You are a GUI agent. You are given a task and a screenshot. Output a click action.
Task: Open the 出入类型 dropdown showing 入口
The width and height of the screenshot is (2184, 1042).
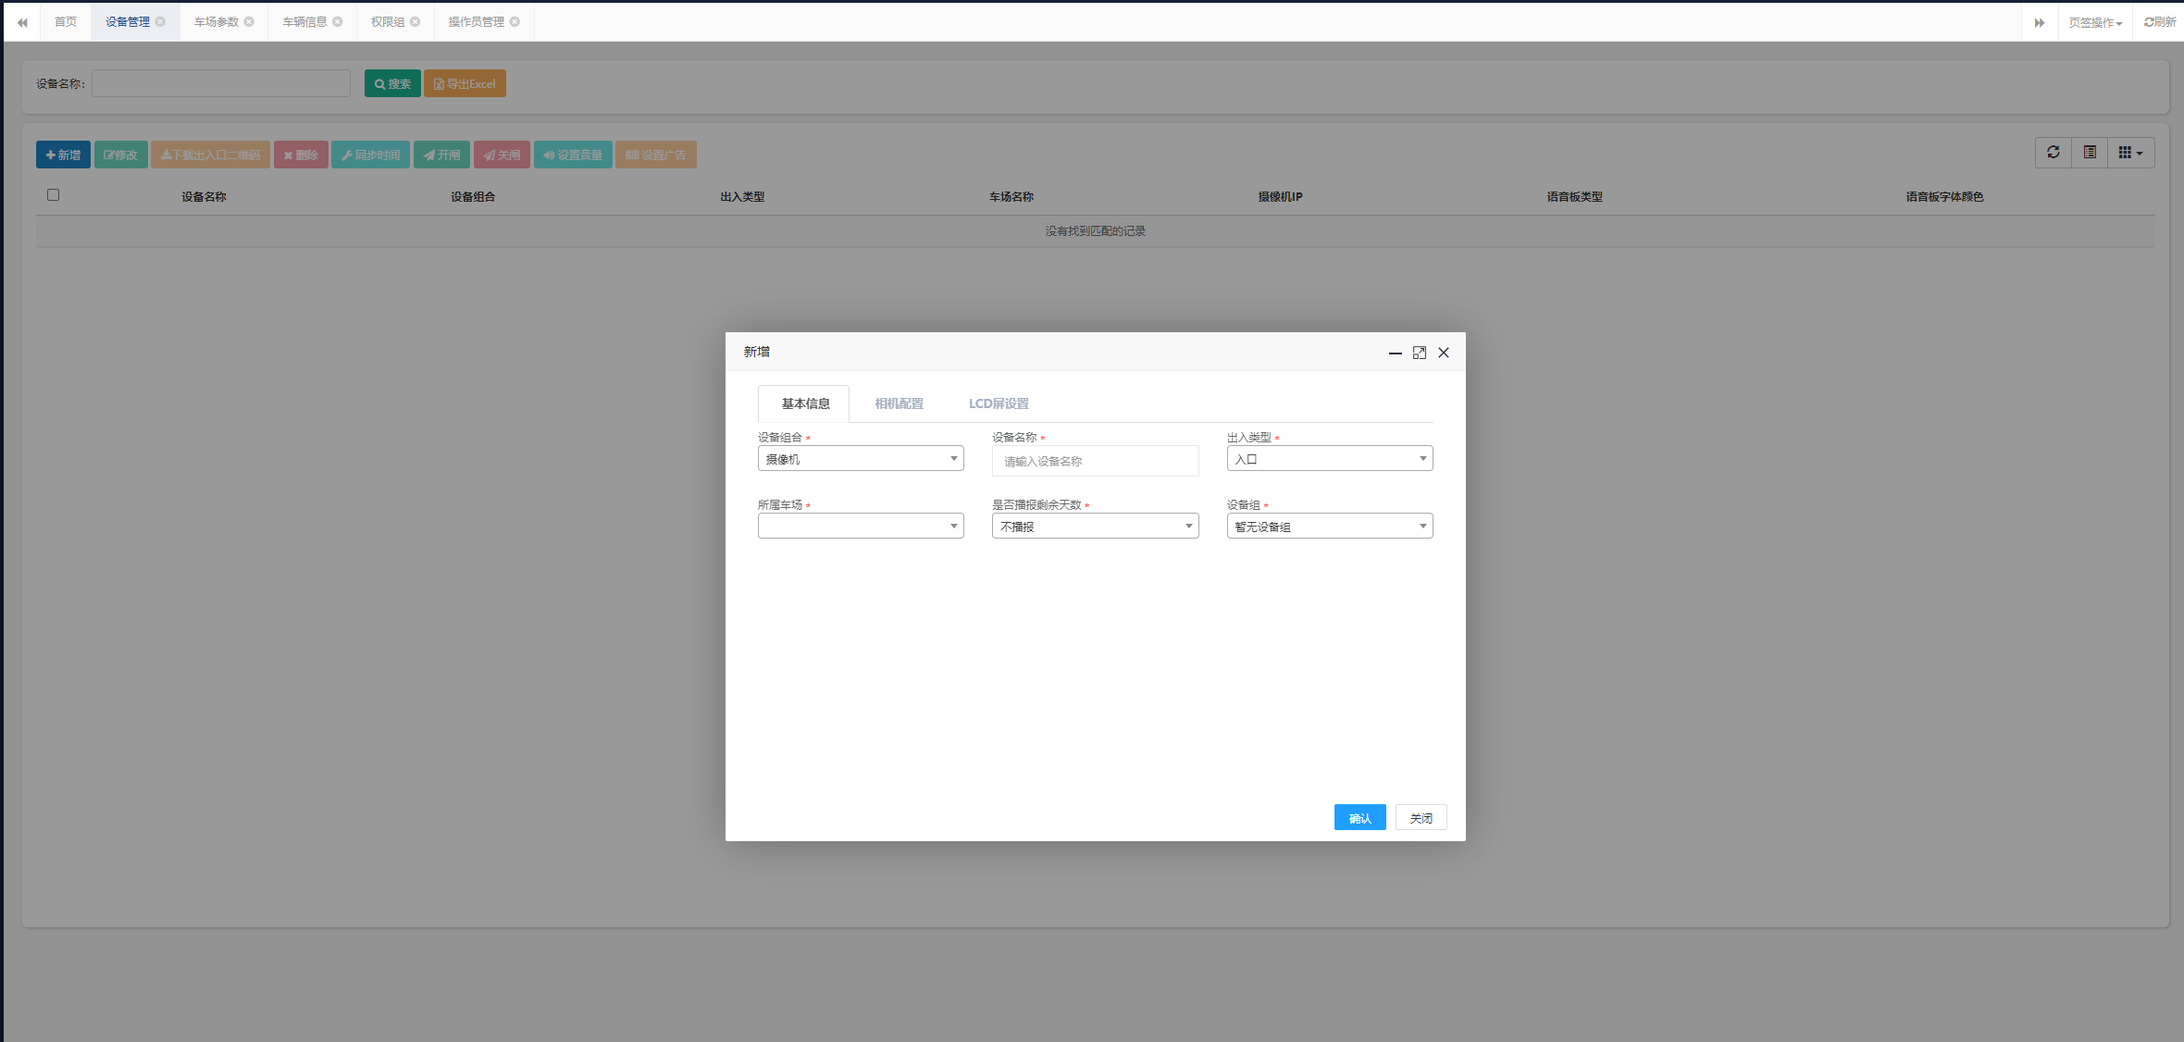[x=1330, y=458]
